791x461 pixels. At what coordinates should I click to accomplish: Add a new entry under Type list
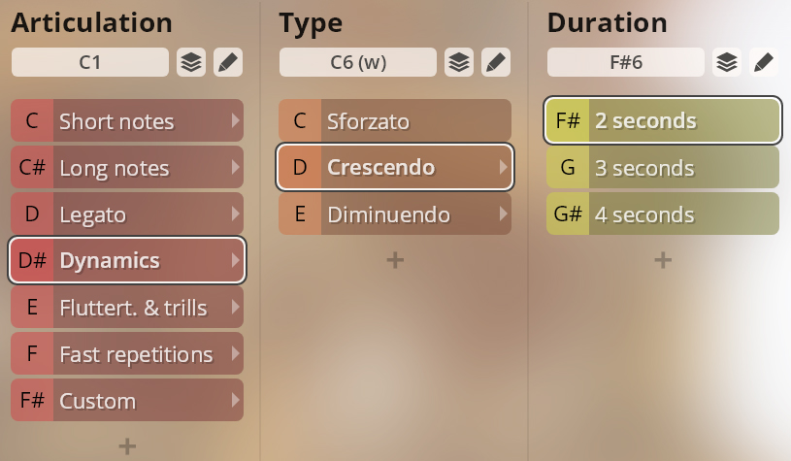[395, 259]
